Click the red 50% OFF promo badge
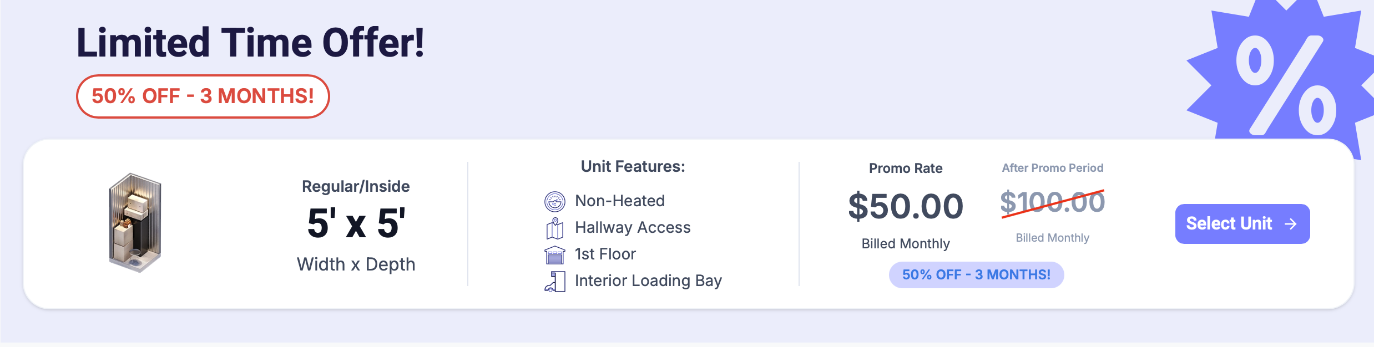1374x347 pixels. 203,96
